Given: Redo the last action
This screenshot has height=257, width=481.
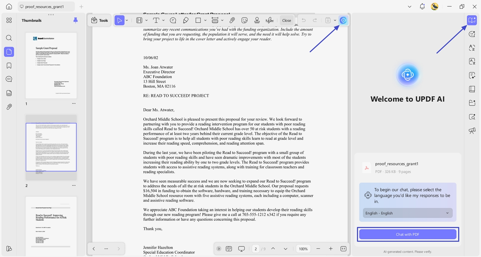Looking at the screenshot, I should [x=315, y=20].
